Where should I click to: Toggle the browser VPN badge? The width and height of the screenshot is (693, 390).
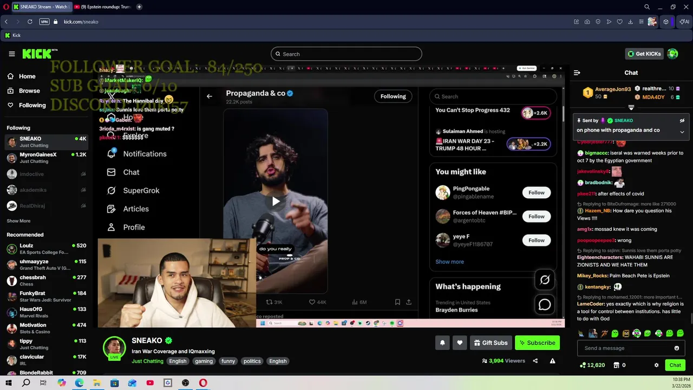44,22
